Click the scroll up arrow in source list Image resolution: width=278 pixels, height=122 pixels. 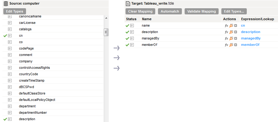[106, 18]
